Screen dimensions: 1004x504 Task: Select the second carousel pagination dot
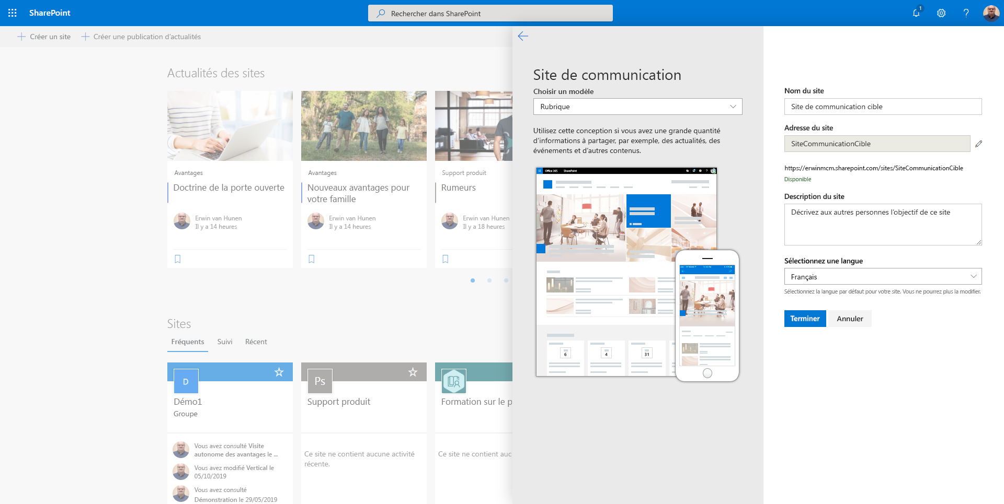(x=489, y=280)
